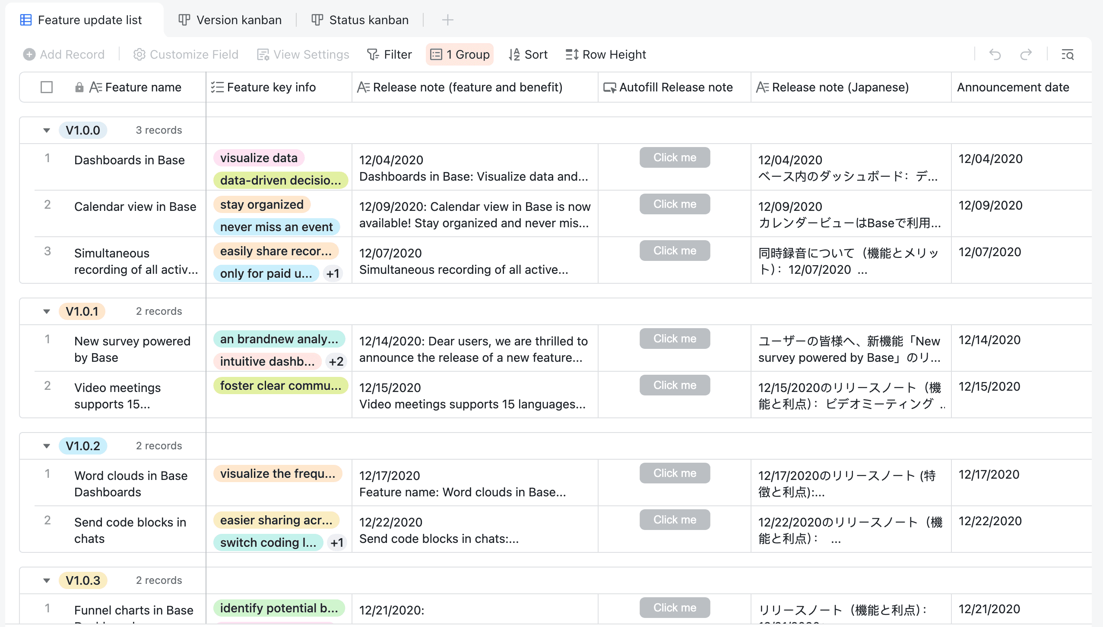Adjust Row Height setting

point(605,54)
